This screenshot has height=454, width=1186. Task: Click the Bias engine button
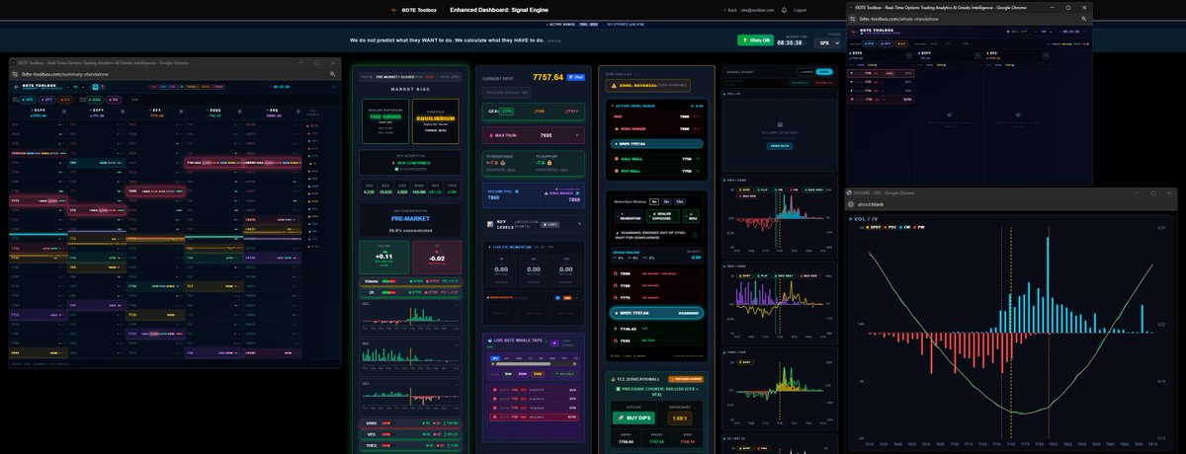692,214
